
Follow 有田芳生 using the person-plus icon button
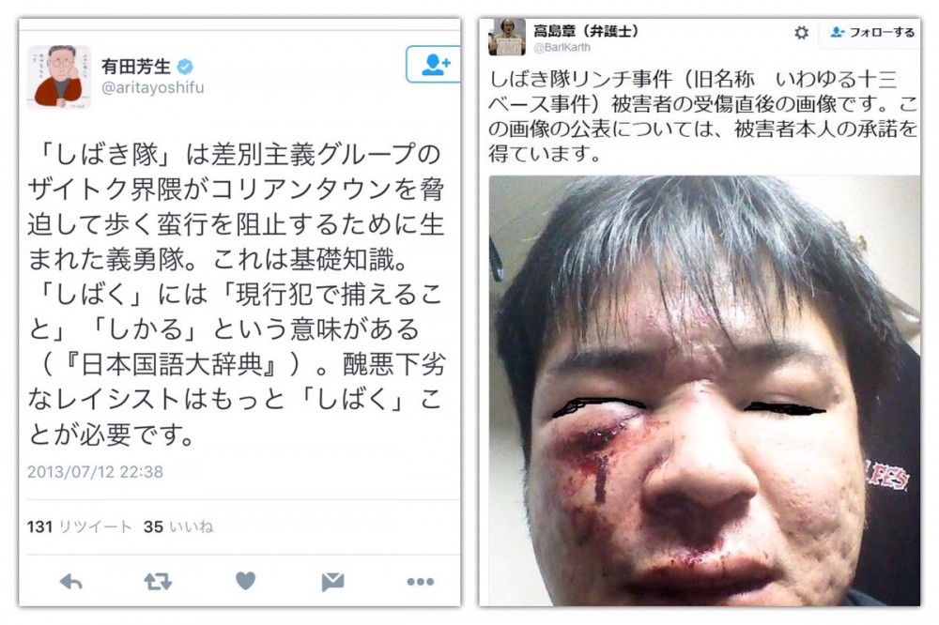pos(434,64)
